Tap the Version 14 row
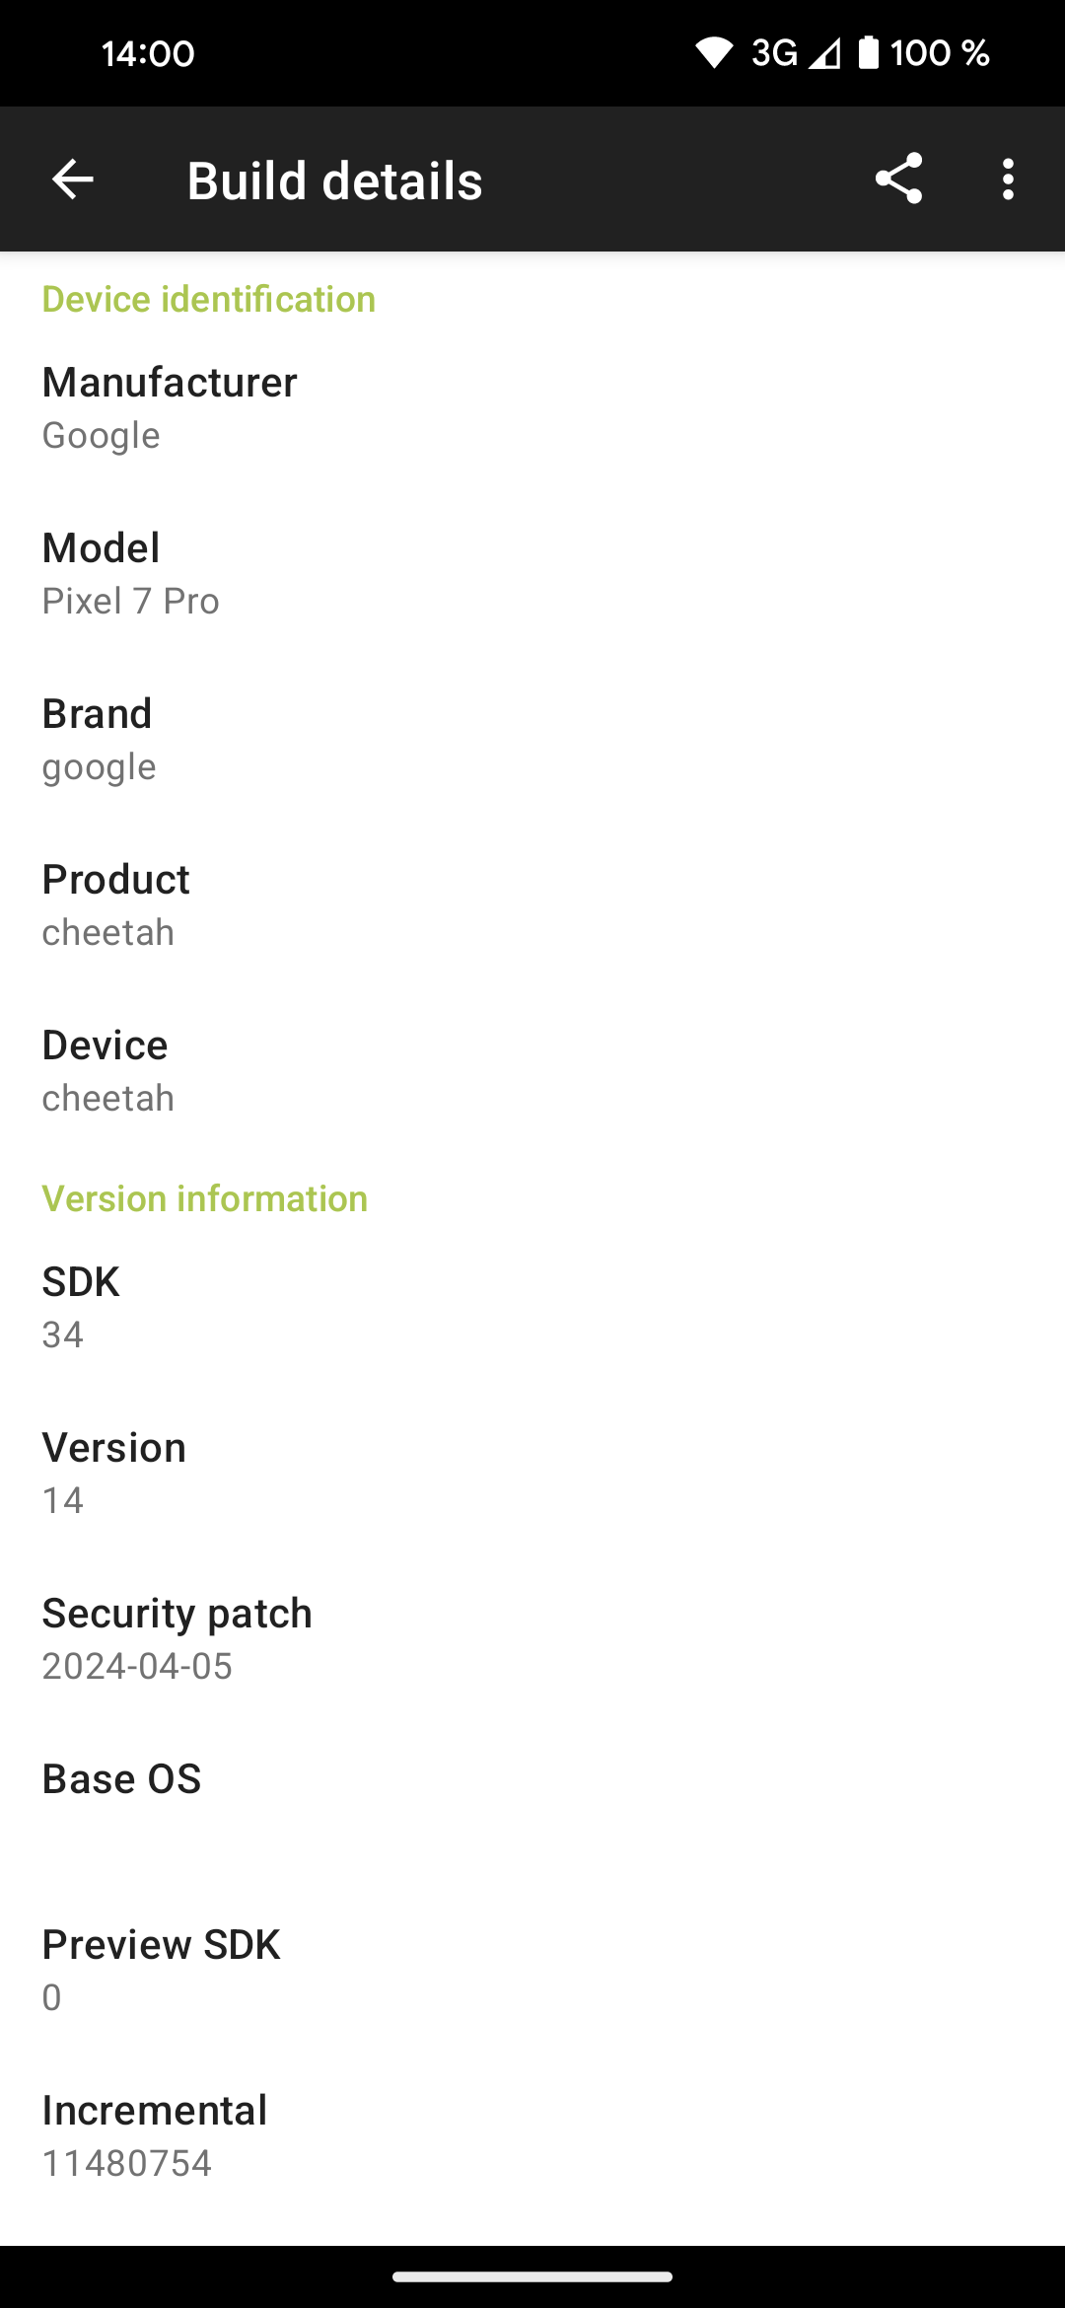 click(532, 1473)
